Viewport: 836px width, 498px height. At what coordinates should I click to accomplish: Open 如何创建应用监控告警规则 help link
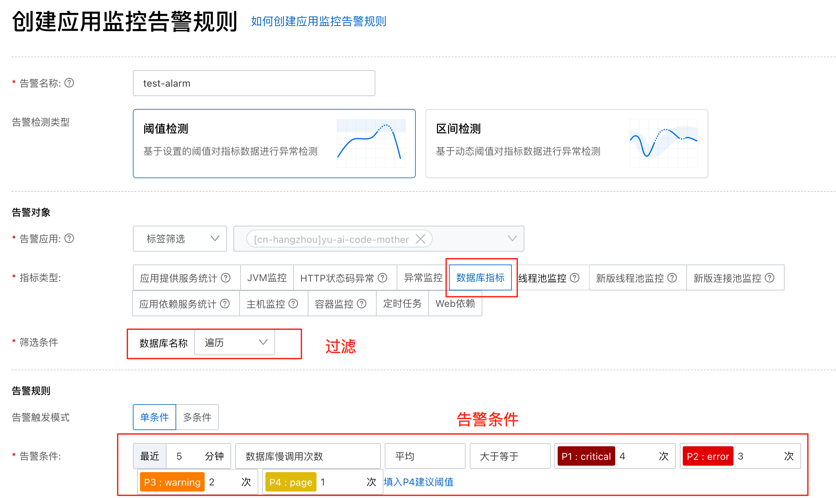click(x=318, y=21)
